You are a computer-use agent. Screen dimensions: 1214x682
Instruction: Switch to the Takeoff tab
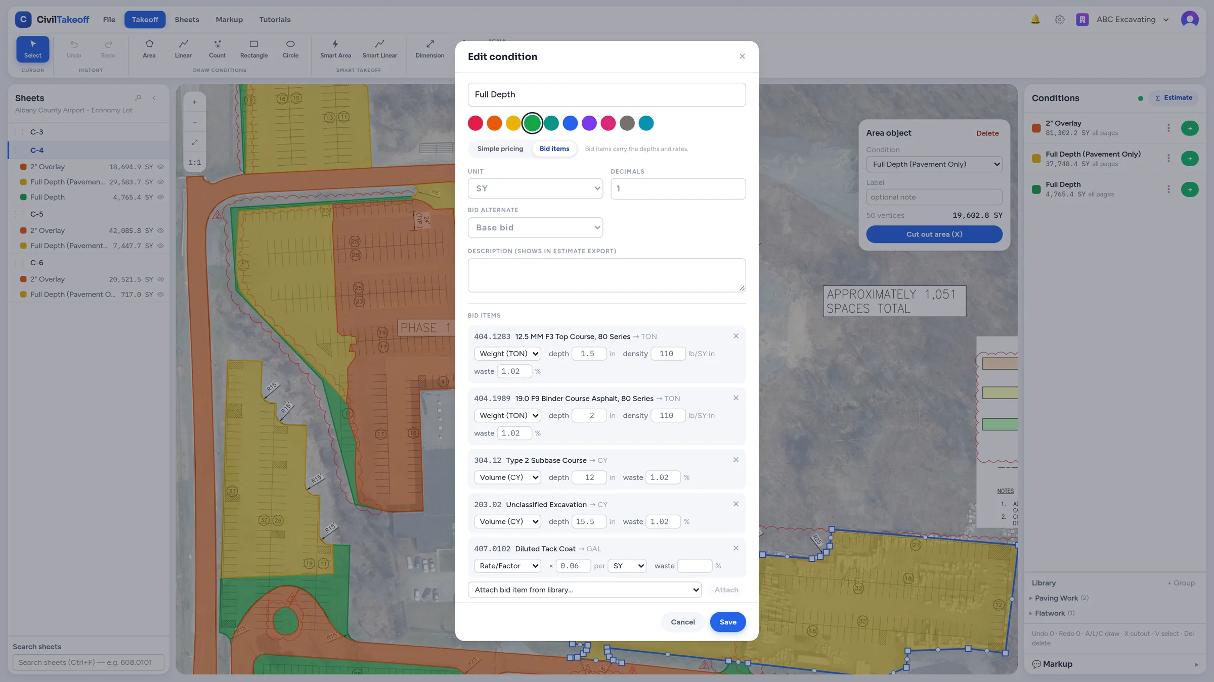(145, 19)
